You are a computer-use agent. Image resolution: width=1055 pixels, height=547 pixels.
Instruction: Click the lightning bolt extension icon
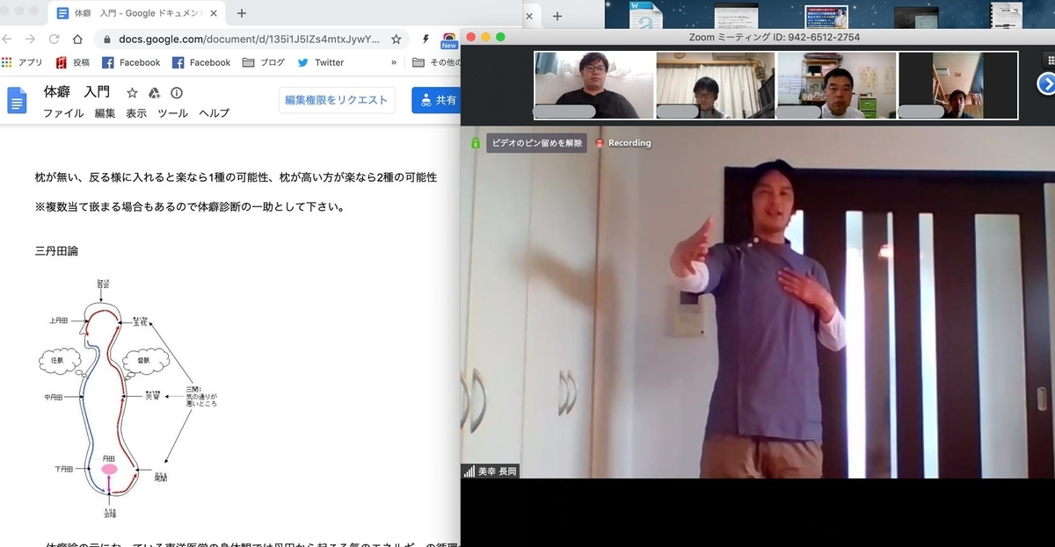[x=426, y=40]
